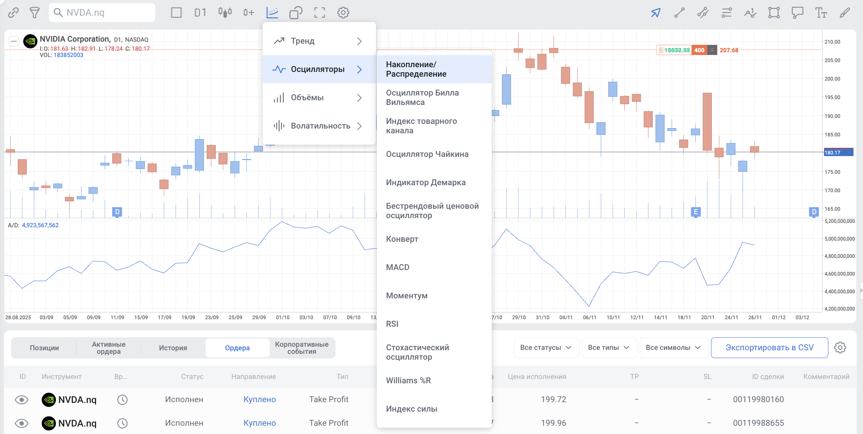
Task: Select MACD from oscillators submenu
Action: point(398,267)
